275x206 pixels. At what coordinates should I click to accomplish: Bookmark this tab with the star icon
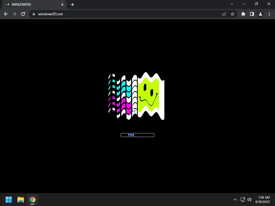point(233,14)
